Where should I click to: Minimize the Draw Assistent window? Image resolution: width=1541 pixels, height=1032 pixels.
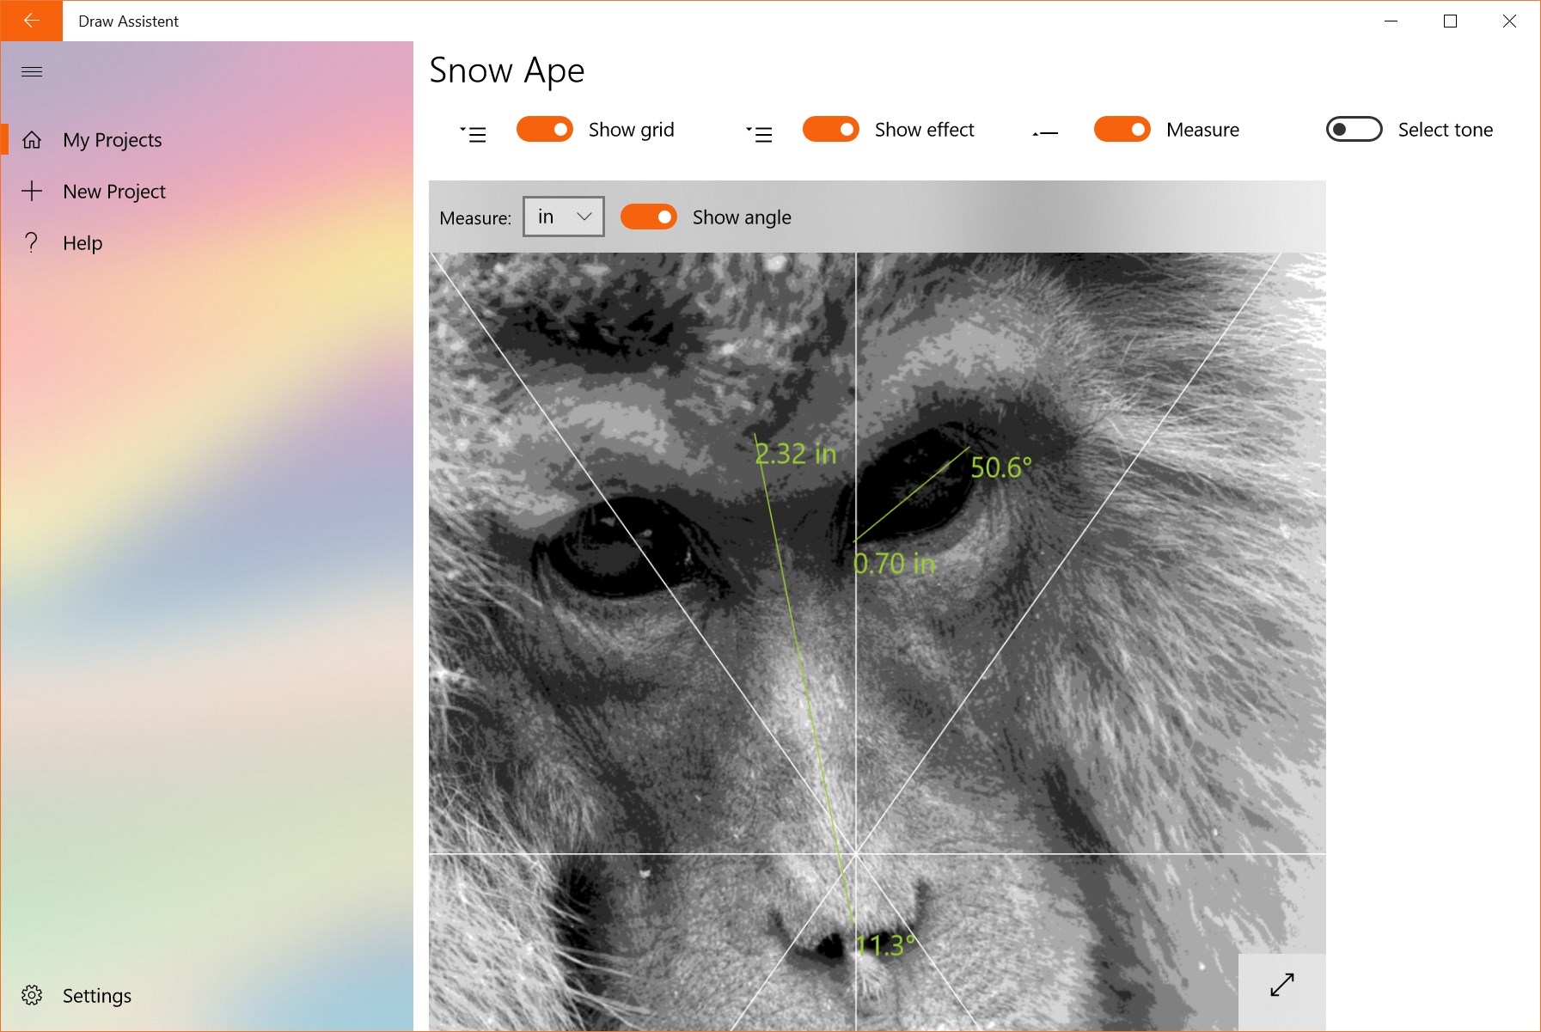[1391, 21]
